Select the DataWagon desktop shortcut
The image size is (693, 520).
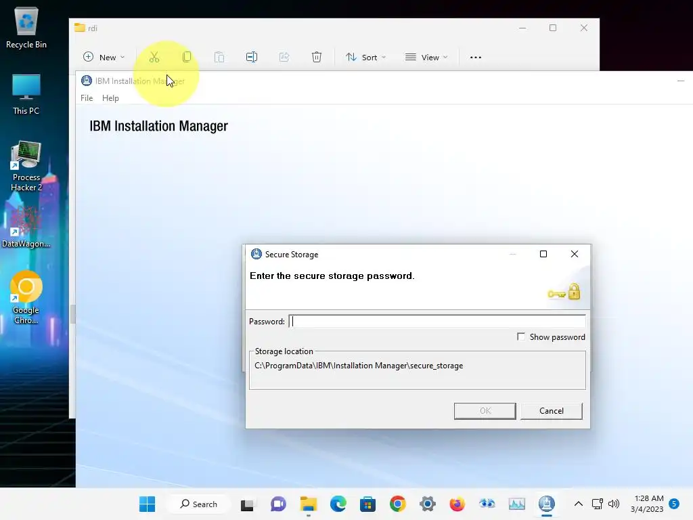pos(26,226)
